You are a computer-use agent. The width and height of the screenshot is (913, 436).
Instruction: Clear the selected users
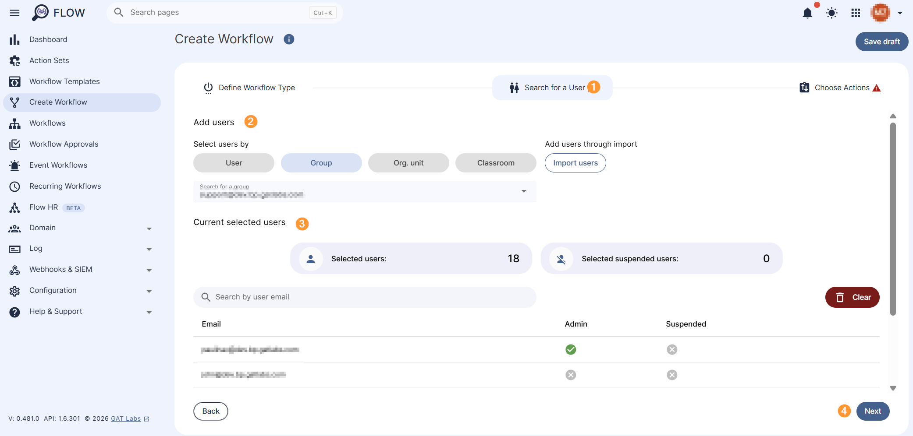pos(853,297)
